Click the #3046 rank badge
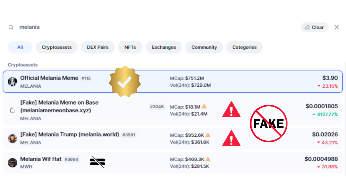This screenshot has height=194, width=346. pyautogui.click(x=157, y=107)
